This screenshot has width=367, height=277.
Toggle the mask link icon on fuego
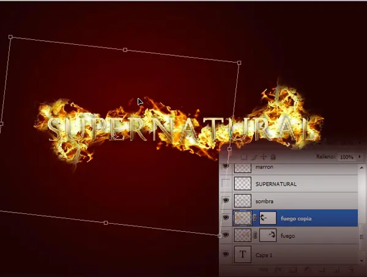coord(255,235)
